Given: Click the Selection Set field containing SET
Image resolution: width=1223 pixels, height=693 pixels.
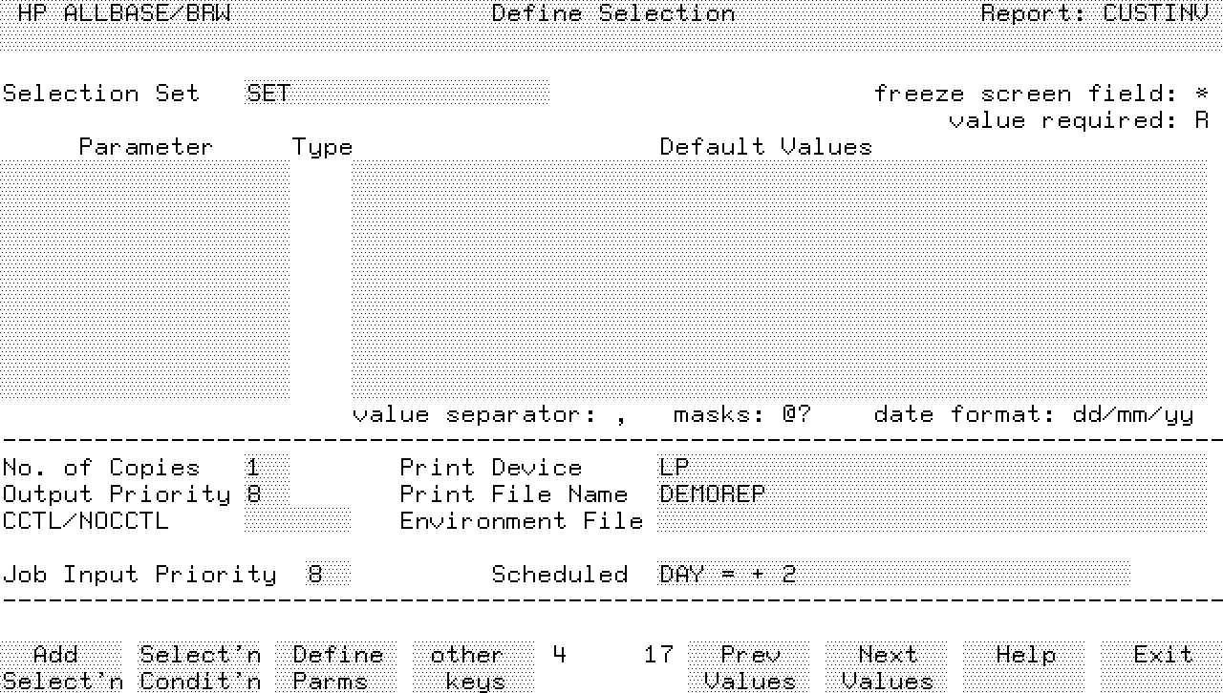Looking at the screenshot, I should click(397, 93).
